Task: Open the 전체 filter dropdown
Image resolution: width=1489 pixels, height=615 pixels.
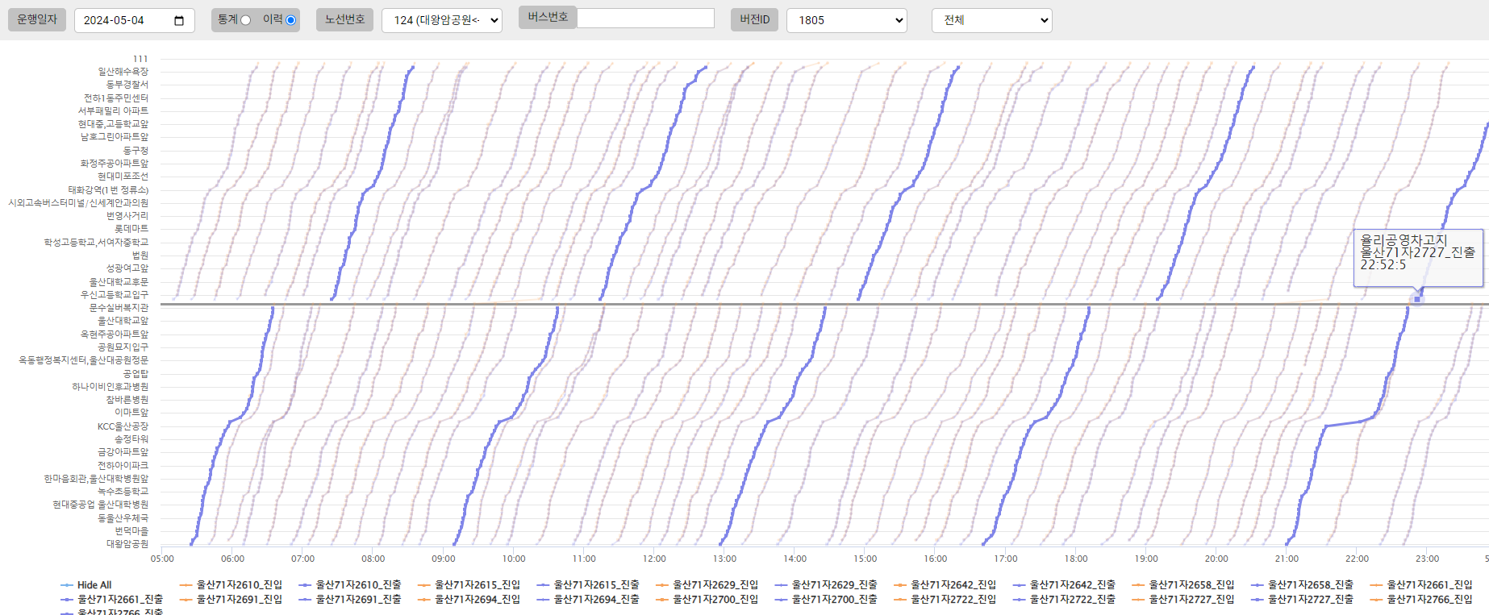Action: [x=991, y=20]
